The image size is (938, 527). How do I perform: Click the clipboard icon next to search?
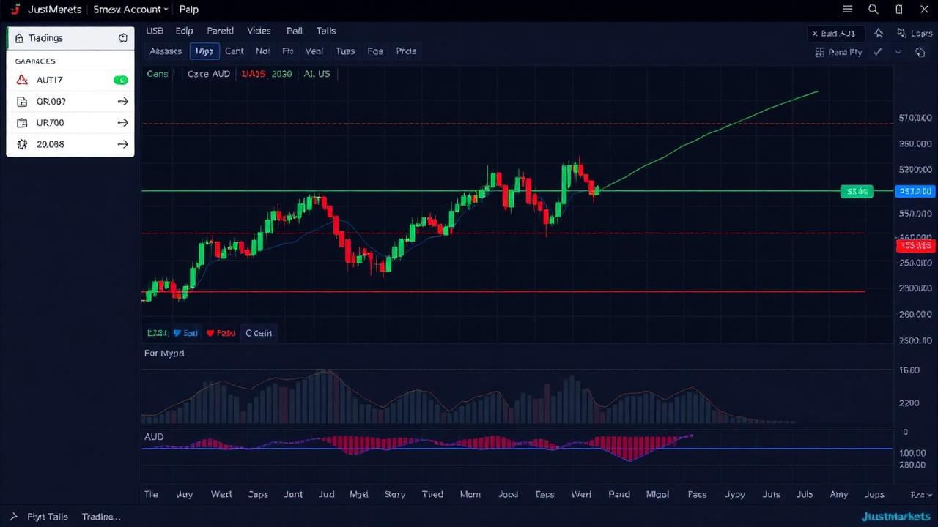point(899,10)
